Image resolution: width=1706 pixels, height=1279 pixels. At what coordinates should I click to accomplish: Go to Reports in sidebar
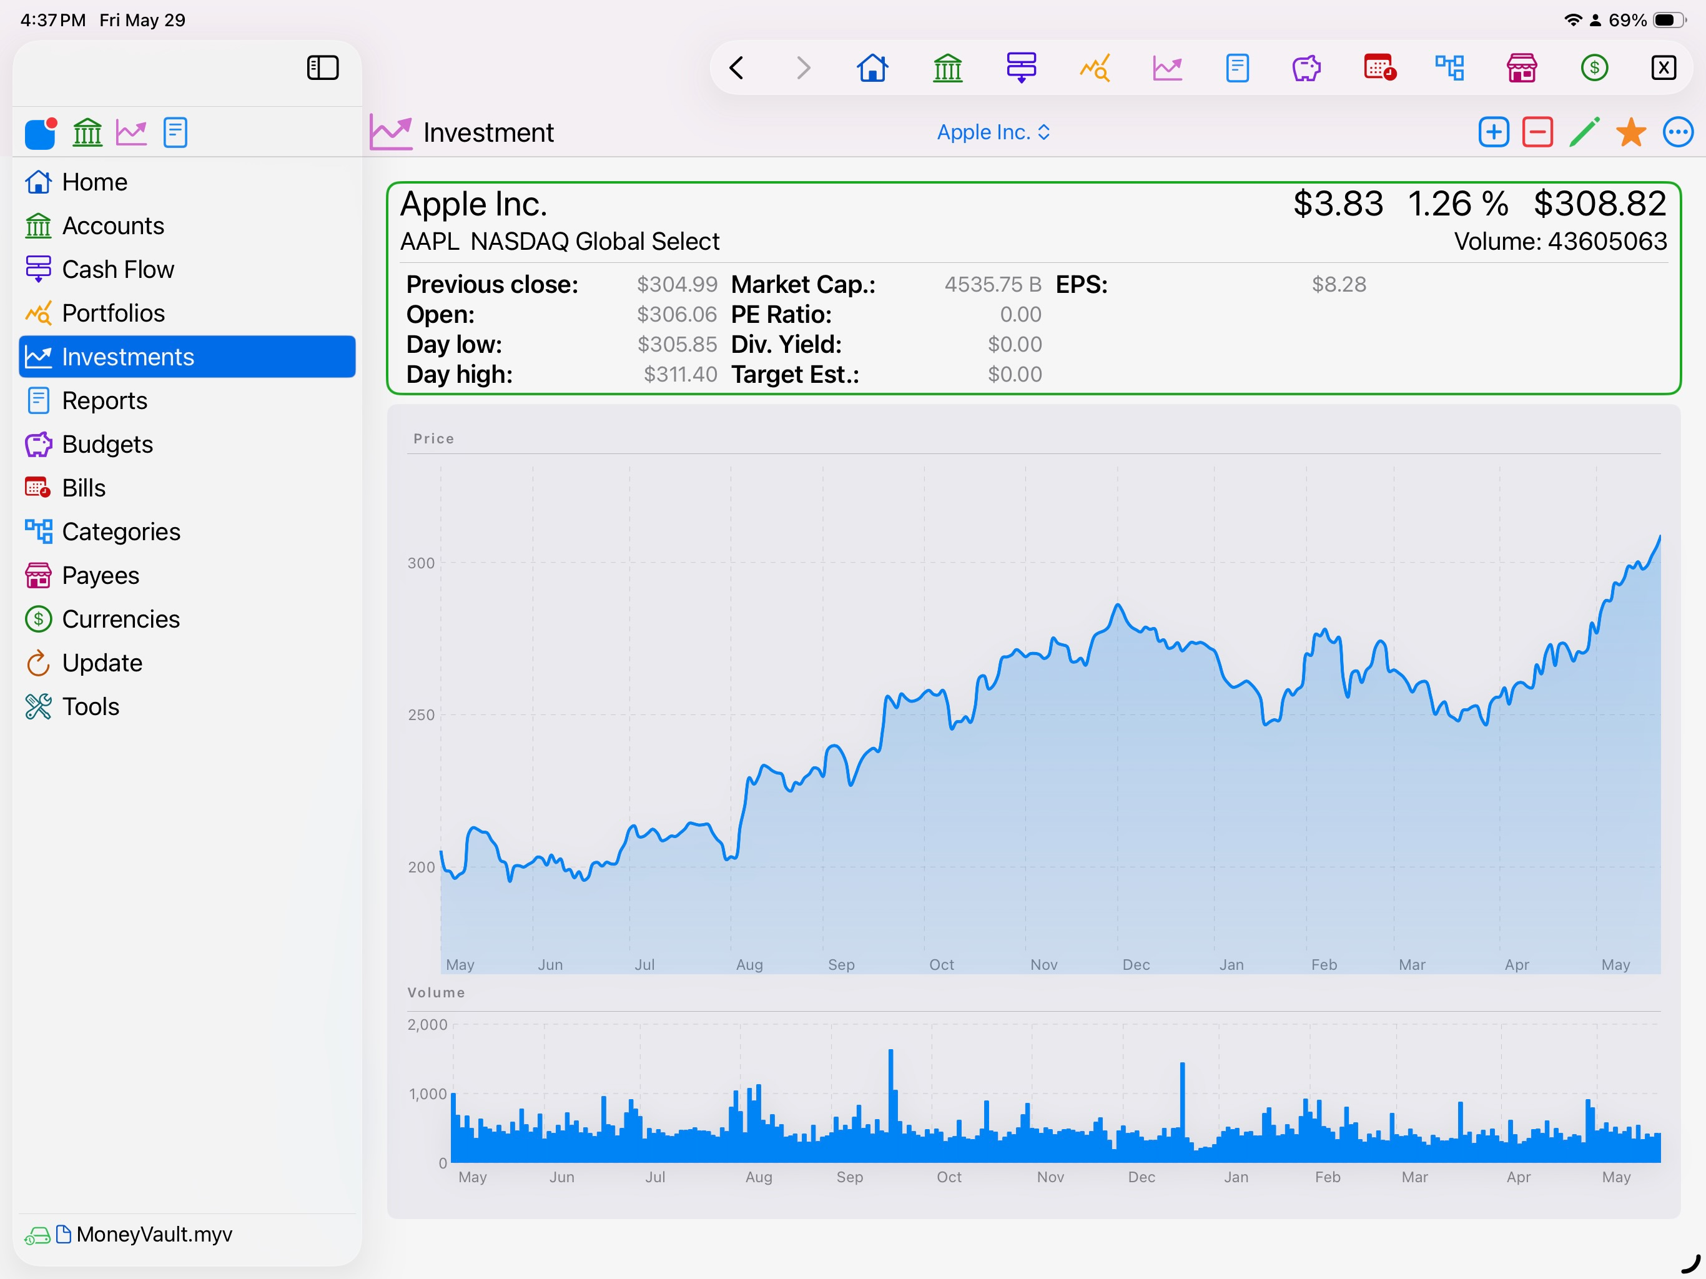tap(187, 400)
